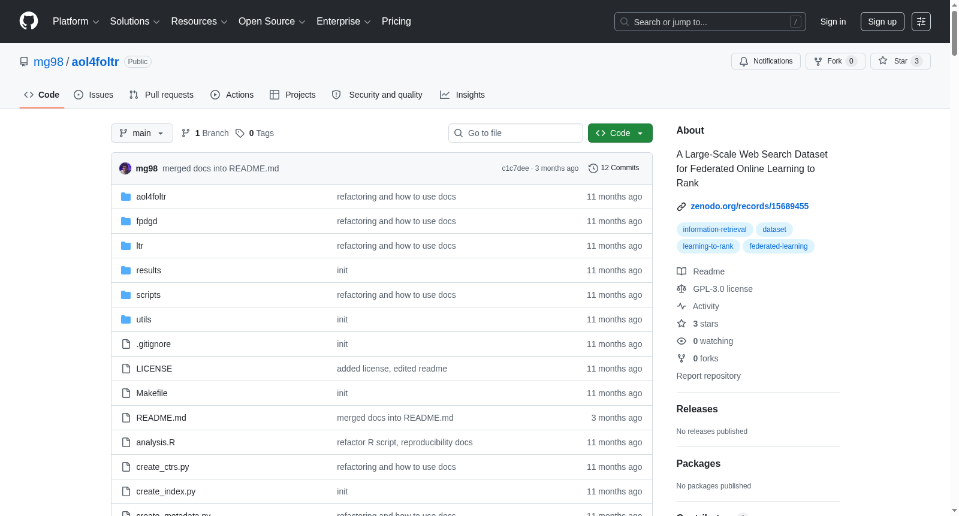Open the Packages section heading
The height and width of the screenshot is (516, 959).
[x=698, y=464]
